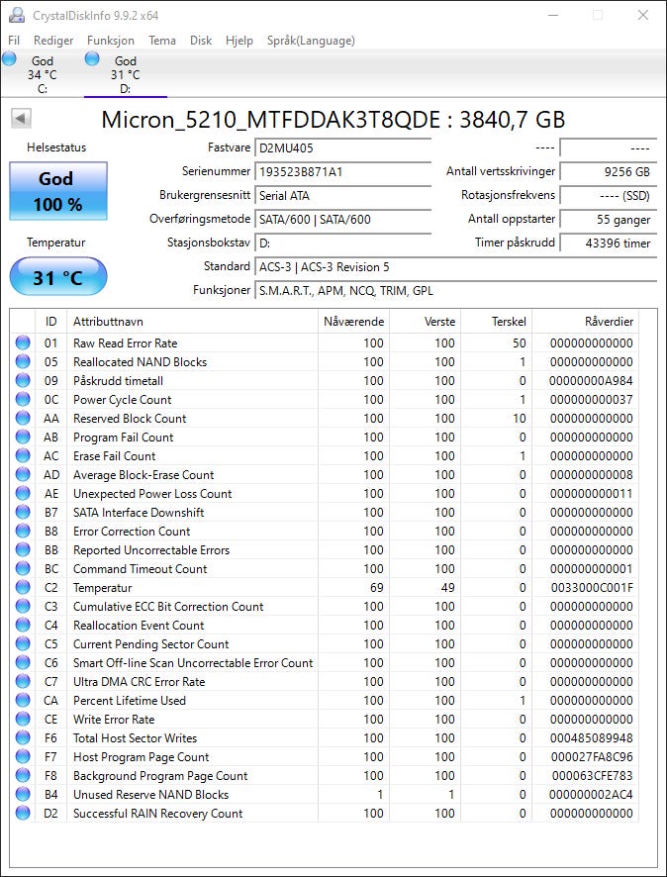Click raw value 000000002AC4

pos(592,794)
